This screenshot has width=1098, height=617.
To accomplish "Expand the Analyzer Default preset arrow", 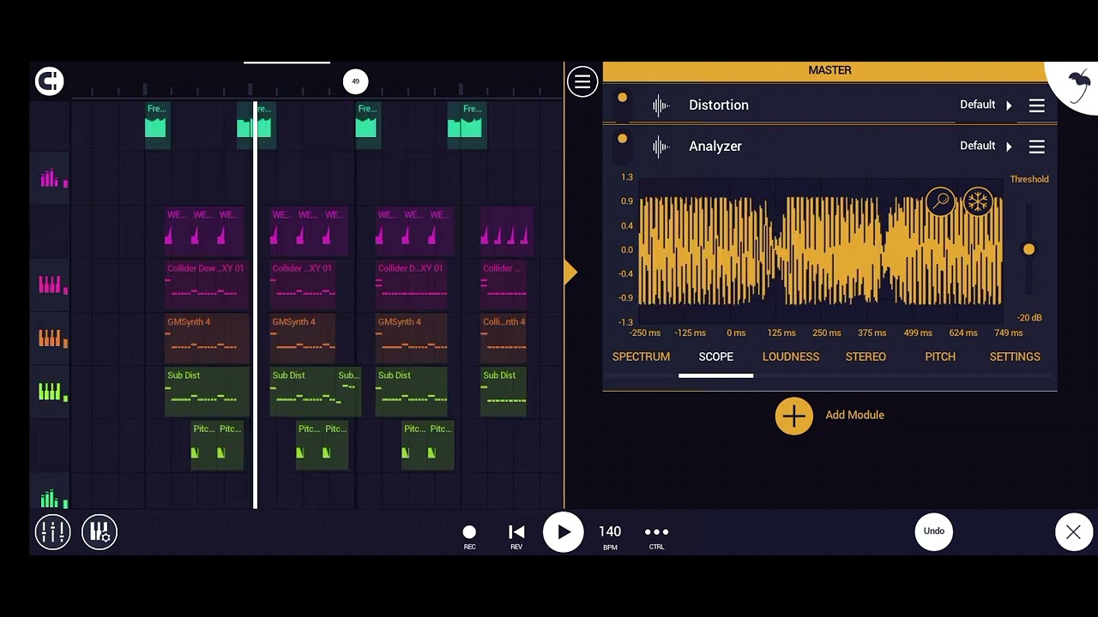I will coord(1009,147).
